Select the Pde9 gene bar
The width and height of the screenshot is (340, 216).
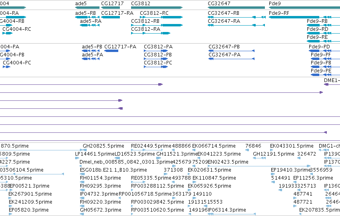point(304,8)
